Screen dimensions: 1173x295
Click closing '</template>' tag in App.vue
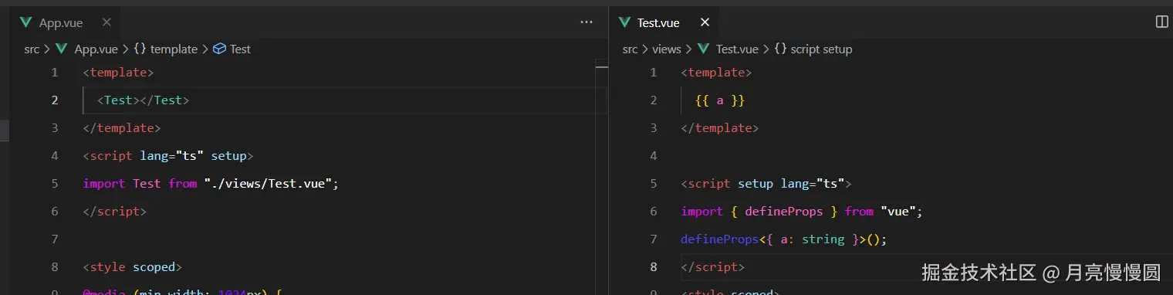coord(122,127)
